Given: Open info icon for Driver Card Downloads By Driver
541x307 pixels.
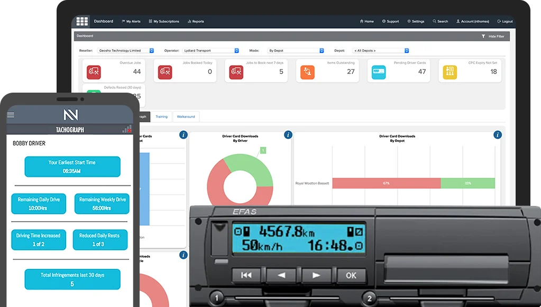Looking at the screenshot, I should pos(288,135).
